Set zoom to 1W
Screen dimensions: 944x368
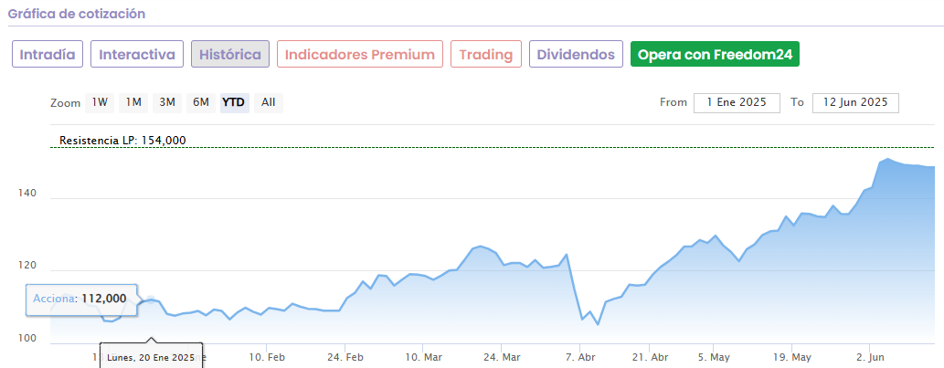[100, 102]
